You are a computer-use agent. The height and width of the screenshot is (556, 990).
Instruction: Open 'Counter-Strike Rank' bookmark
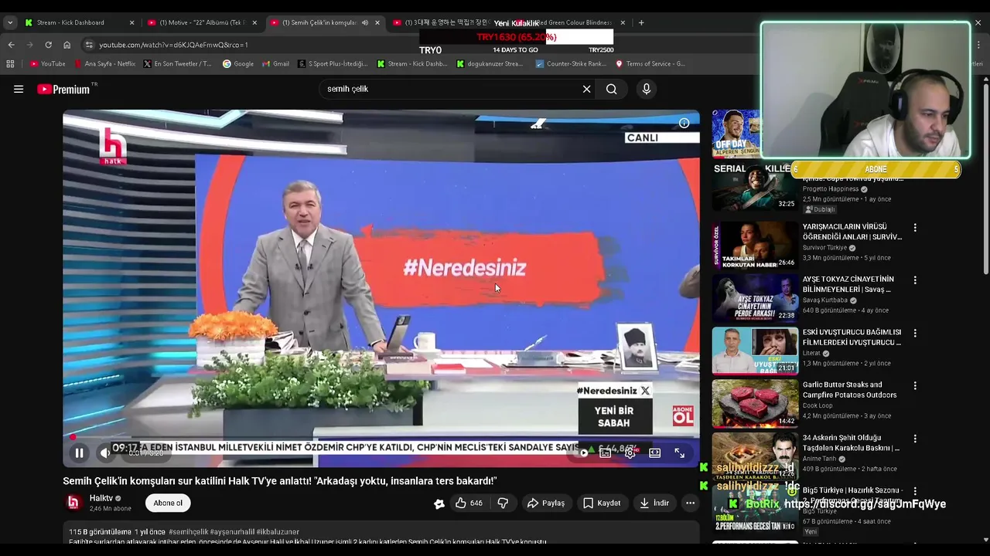570,64
